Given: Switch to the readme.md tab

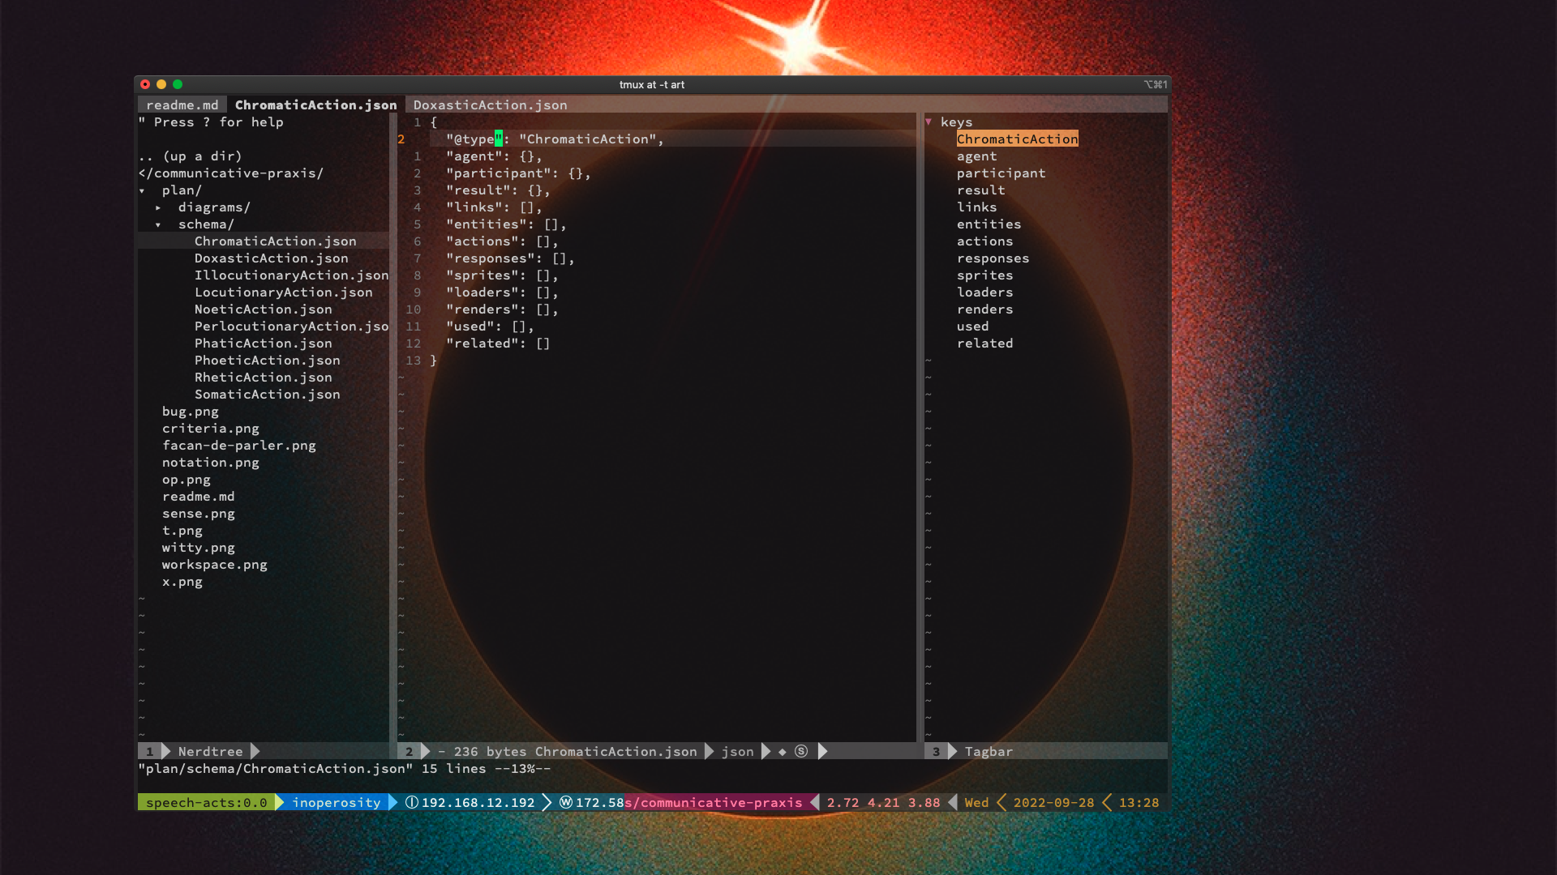Looking at the screenshot, I should [x=182, y=105].
